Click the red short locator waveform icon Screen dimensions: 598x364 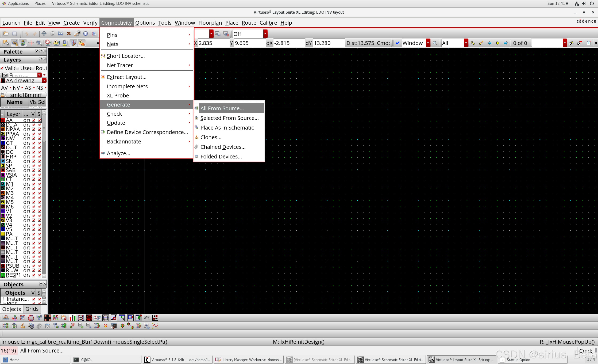tap(155, 326)
